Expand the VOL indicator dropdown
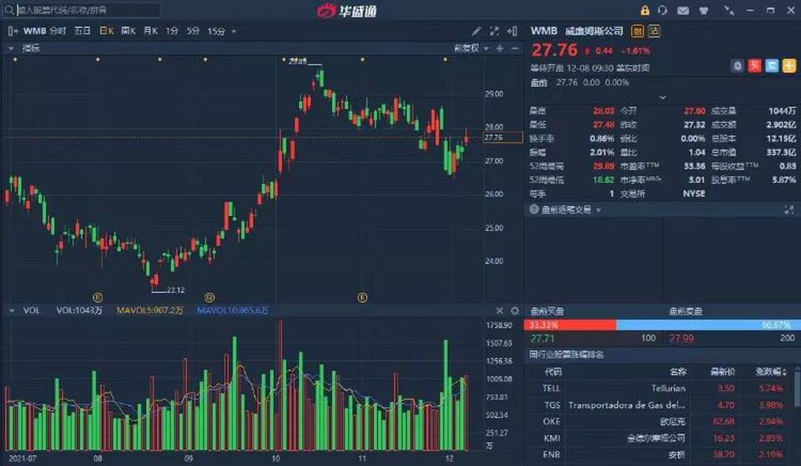Viewport: 801px width, 466px height. [x=11, y=311]
